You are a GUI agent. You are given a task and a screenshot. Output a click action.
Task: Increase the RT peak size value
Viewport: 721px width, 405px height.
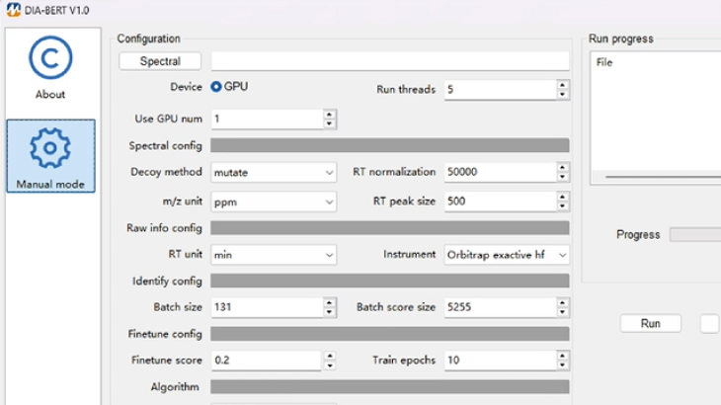click(563, 197)
